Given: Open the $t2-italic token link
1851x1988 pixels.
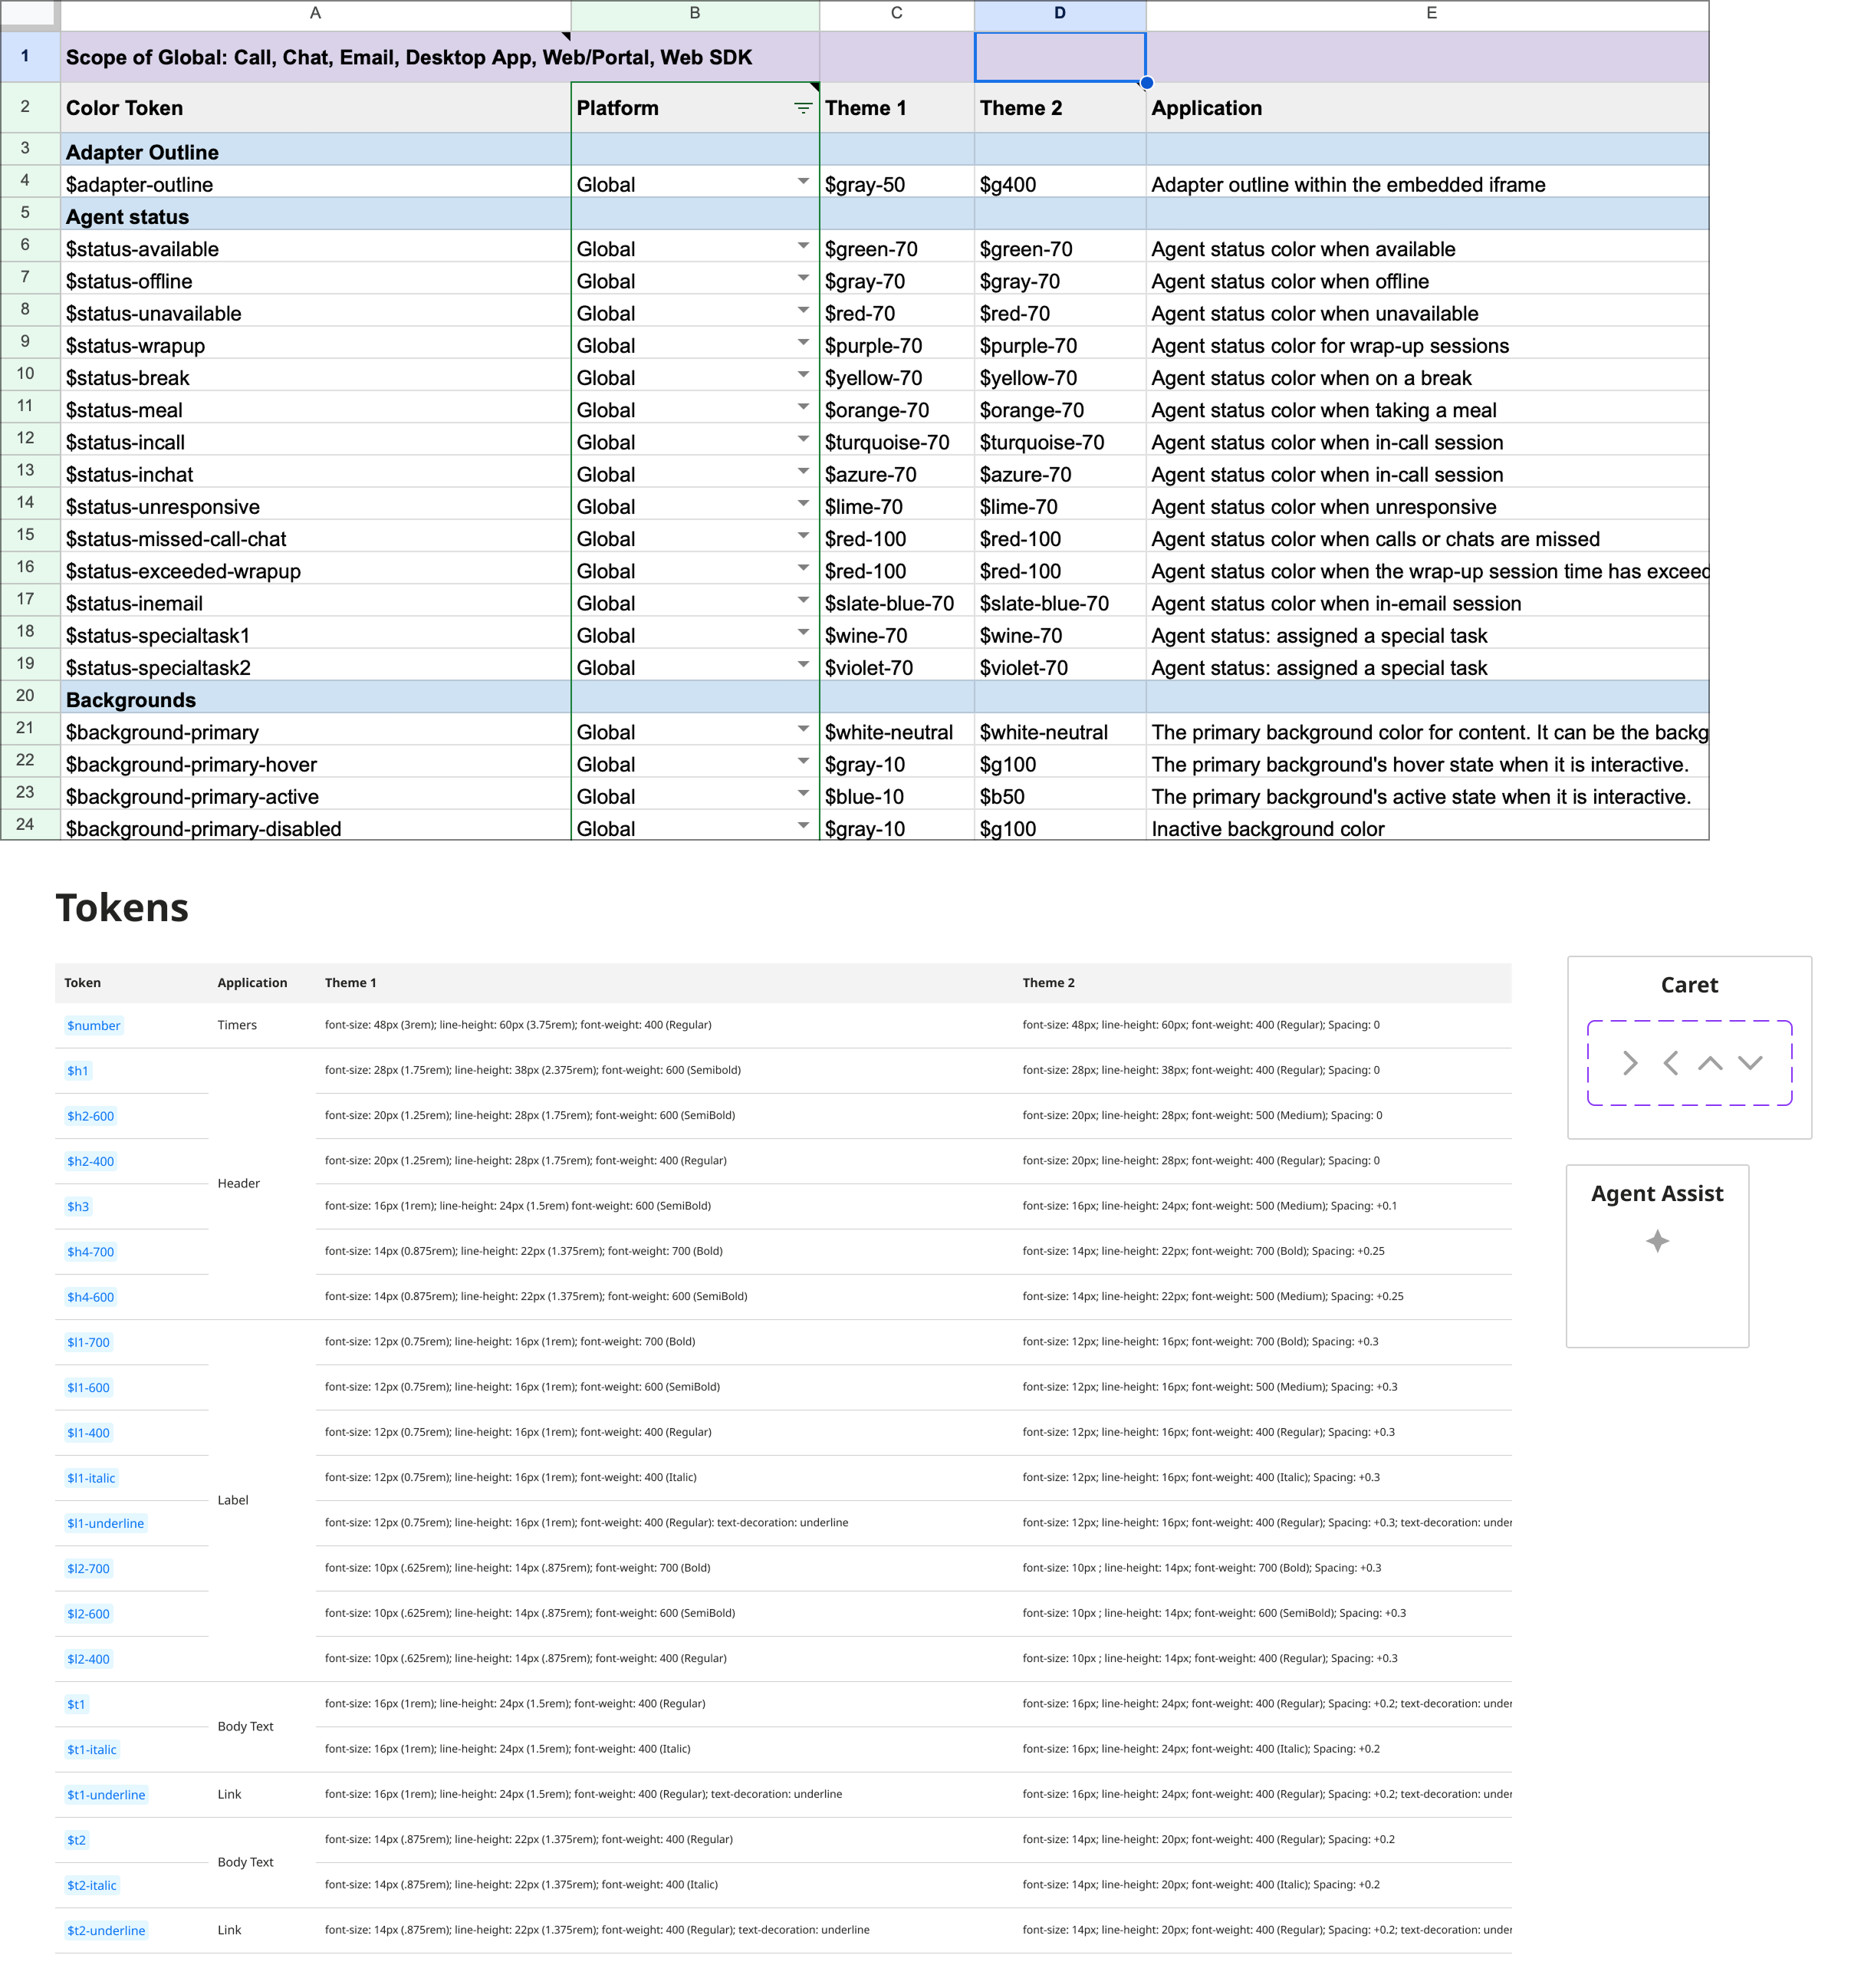Looking at the screenshot, I should click(91, 1885).
